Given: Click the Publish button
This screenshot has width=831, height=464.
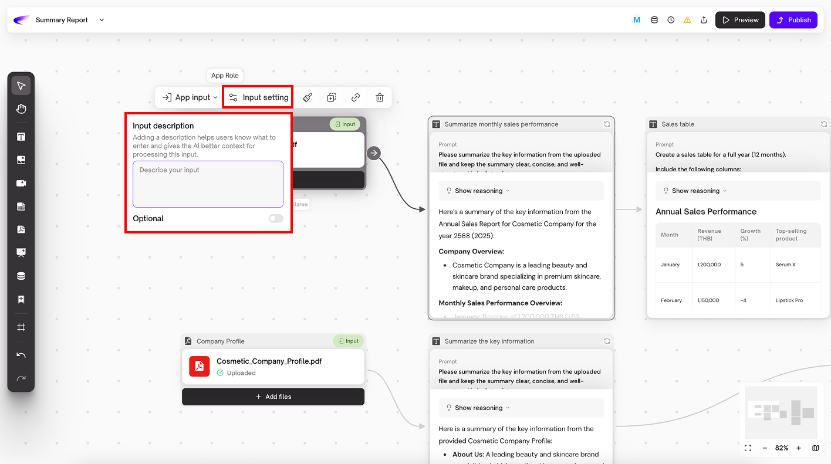Looking at the screenshot, I should coord(793,20).
